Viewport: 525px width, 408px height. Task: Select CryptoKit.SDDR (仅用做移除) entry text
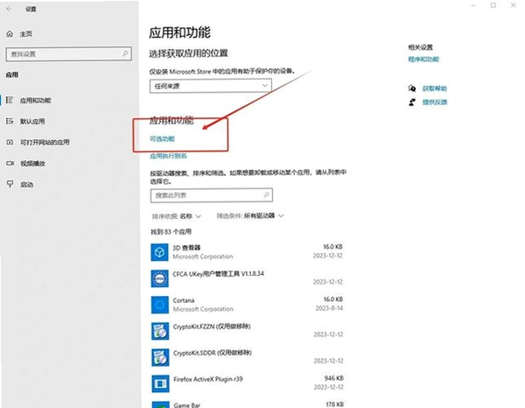click(x=213, y=353)
